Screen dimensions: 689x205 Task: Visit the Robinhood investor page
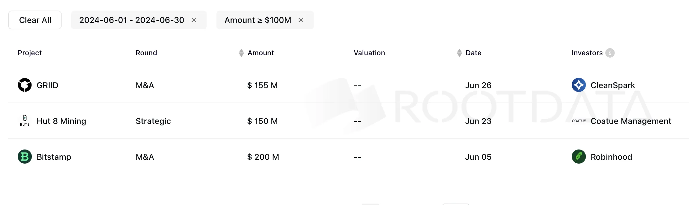coord(611,157)
